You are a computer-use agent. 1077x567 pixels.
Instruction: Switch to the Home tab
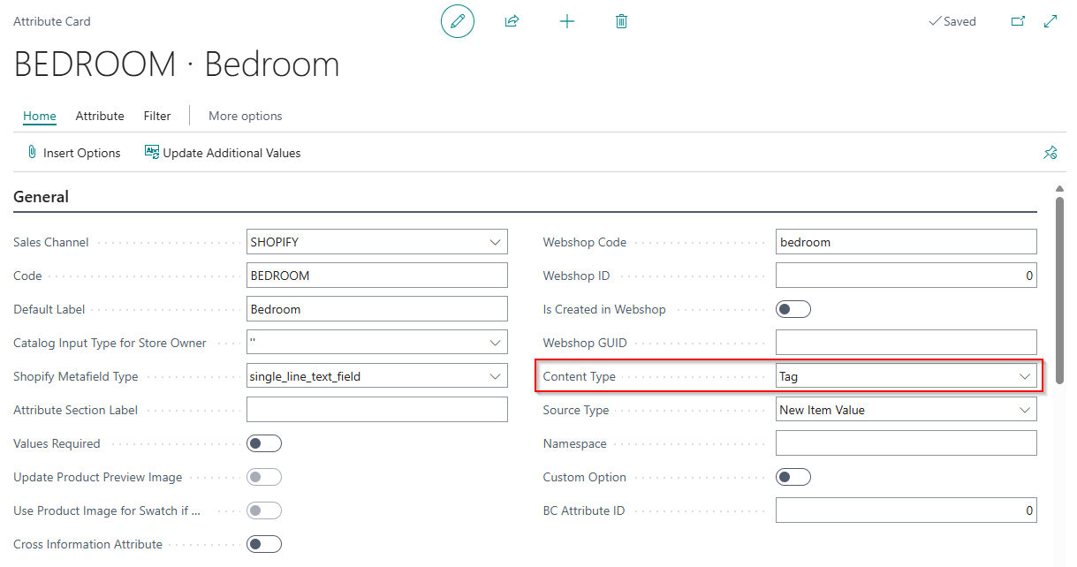coord(40,116)
